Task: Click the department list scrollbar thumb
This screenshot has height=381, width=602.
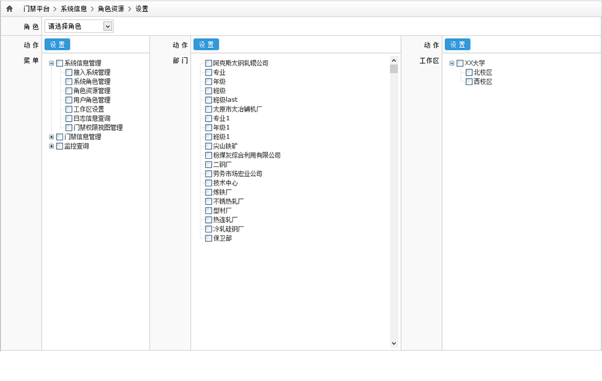Action: (x=394, y=68)
